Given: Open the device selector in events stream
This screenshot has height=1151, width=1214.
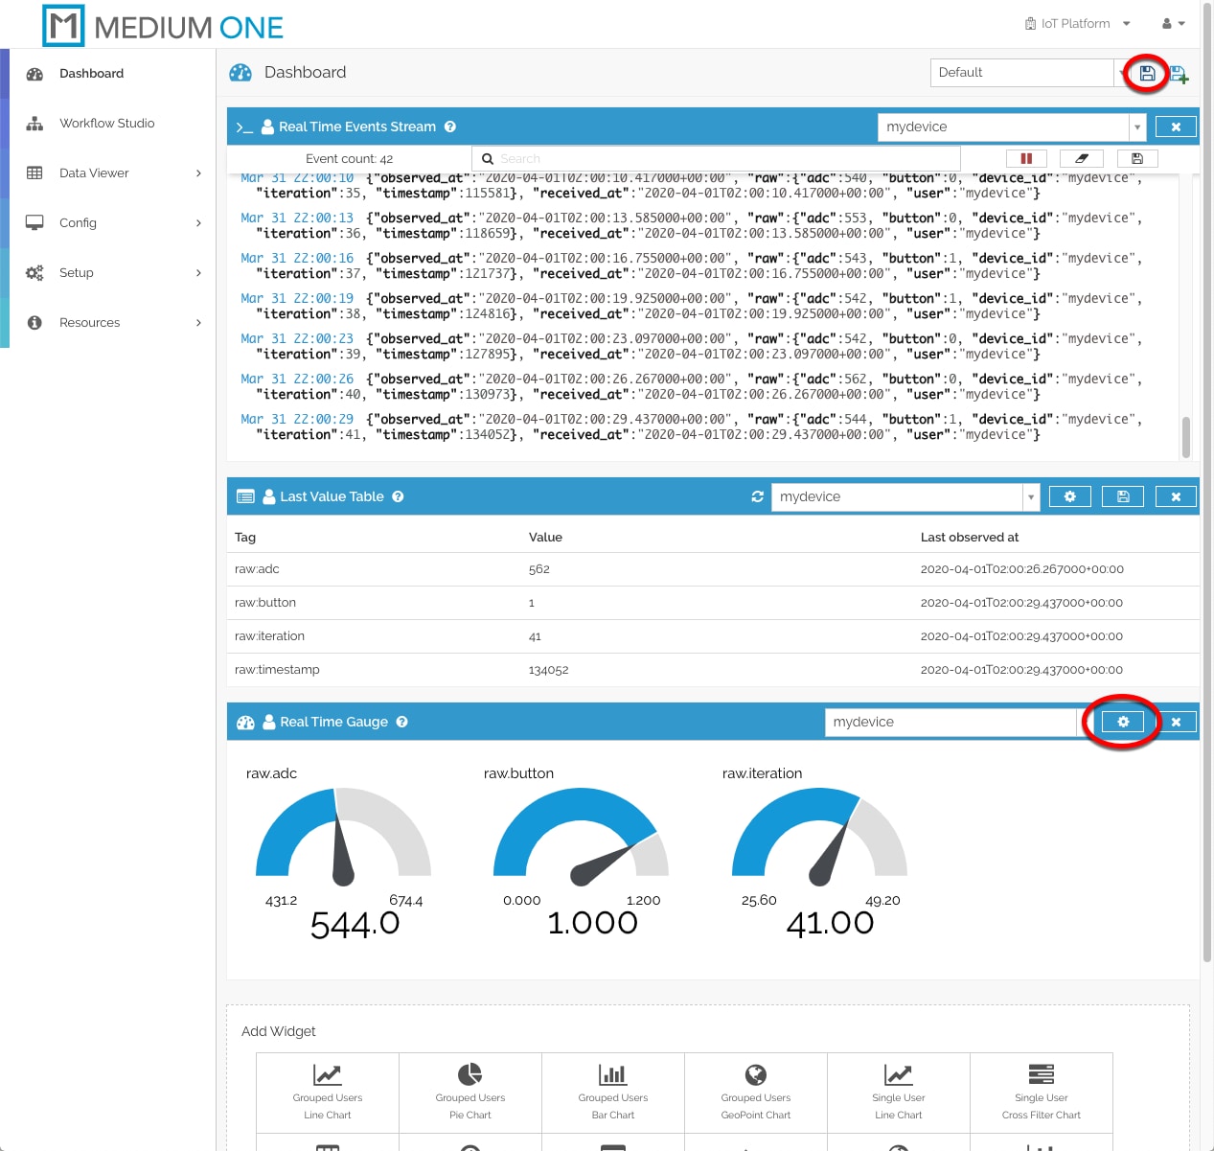Looking at the screenshot, I should (1137, 127).
